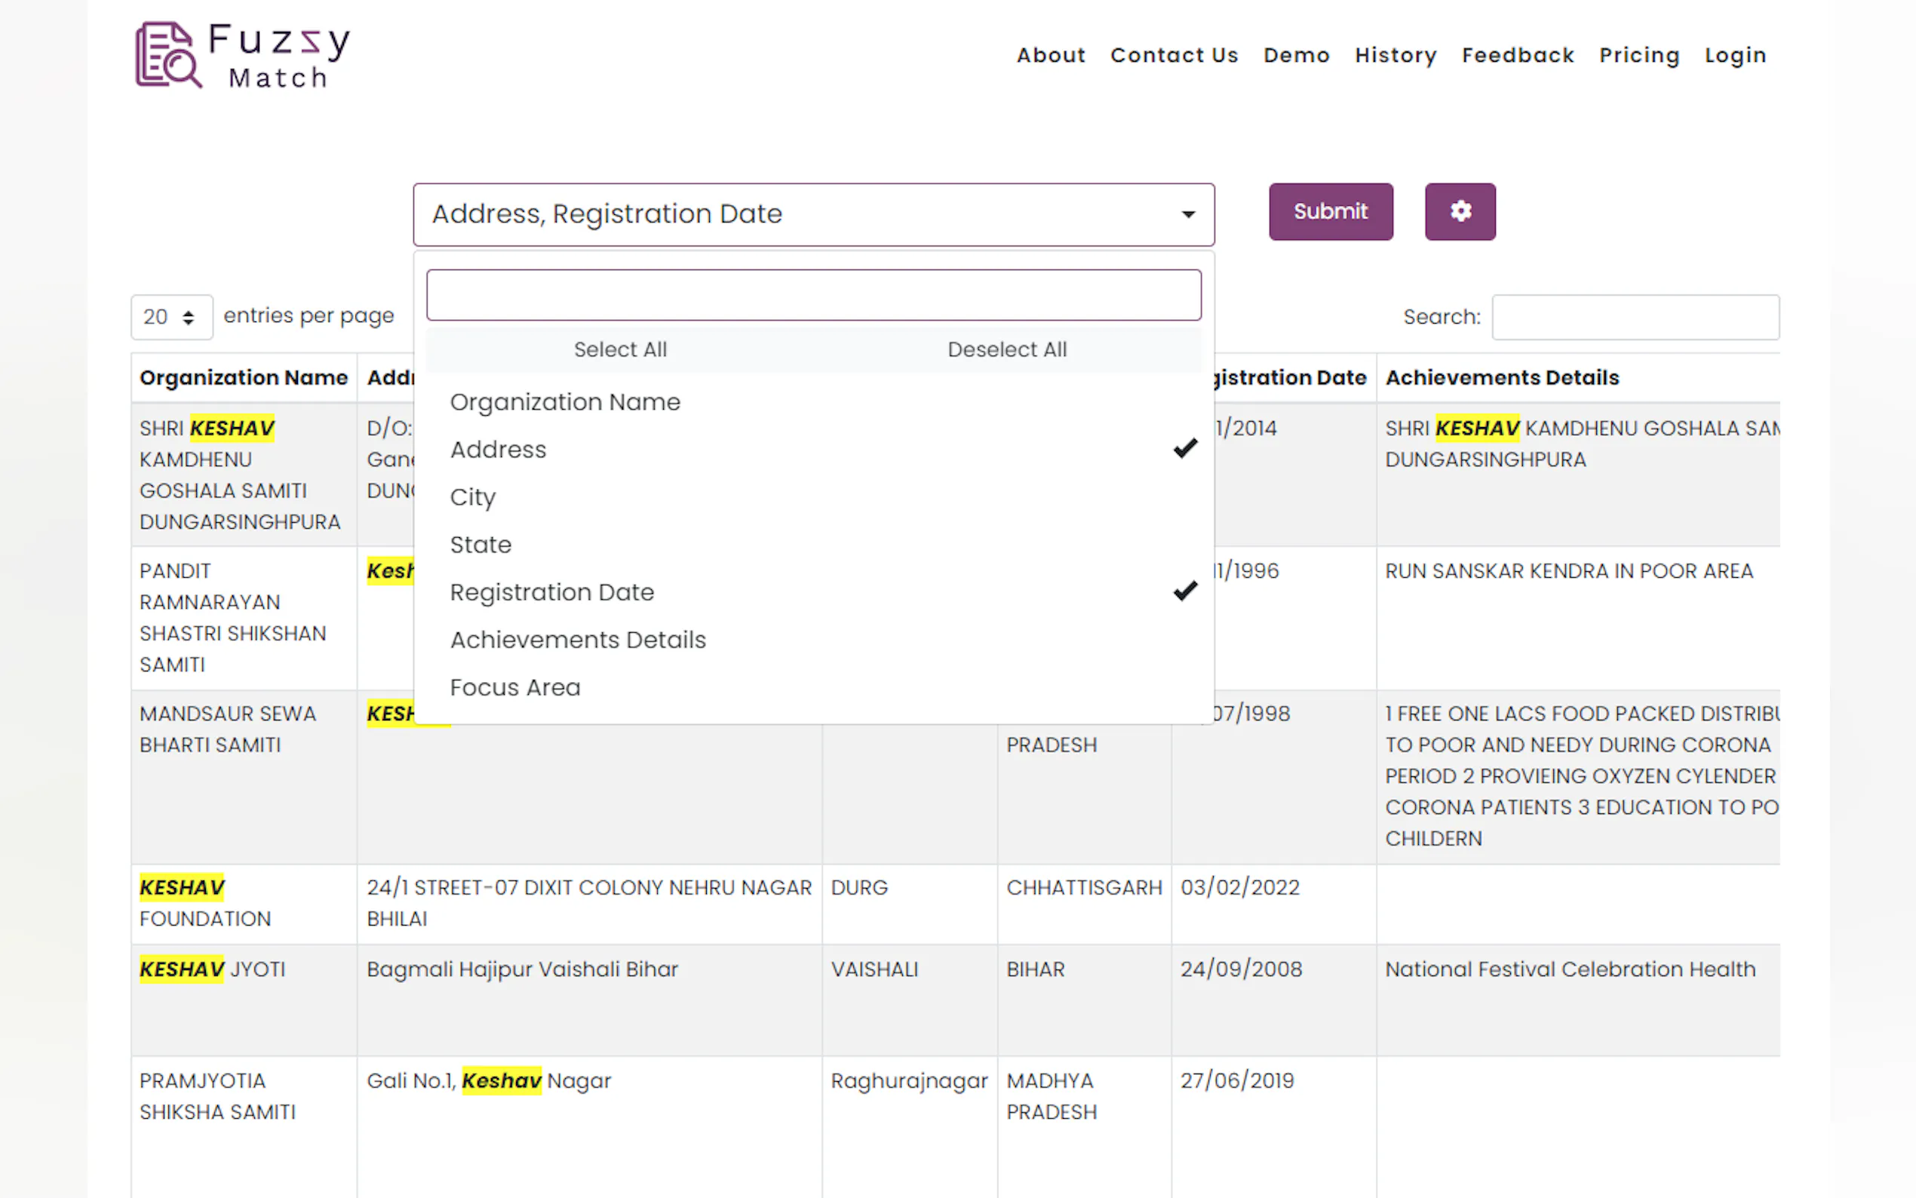Focus the dropdown filter text box
1916x1198 pixels.
point(812,296)
